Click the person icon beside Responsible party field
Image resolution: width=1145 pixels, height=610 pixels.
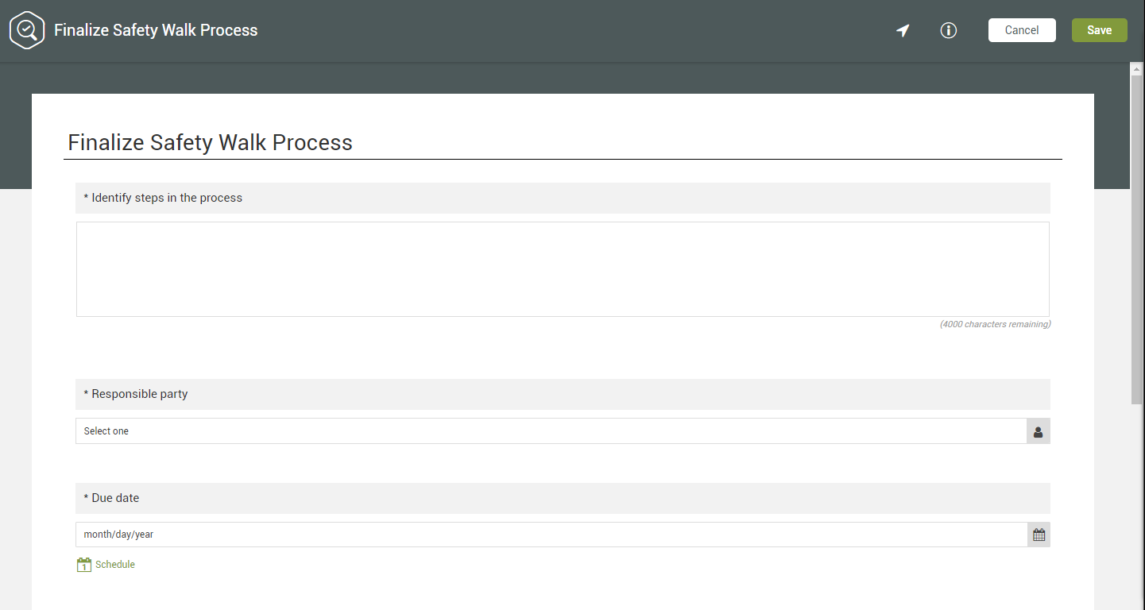tap(1038, 431)
